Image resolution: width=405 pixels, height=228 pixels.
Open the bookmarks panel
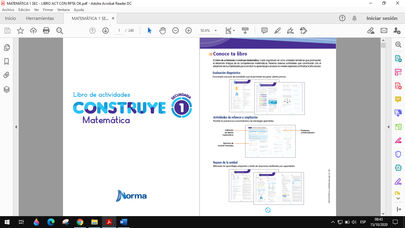click(x=7, y=61)
